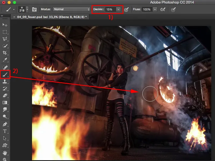Select the History Brush tool

pos(5,89)
